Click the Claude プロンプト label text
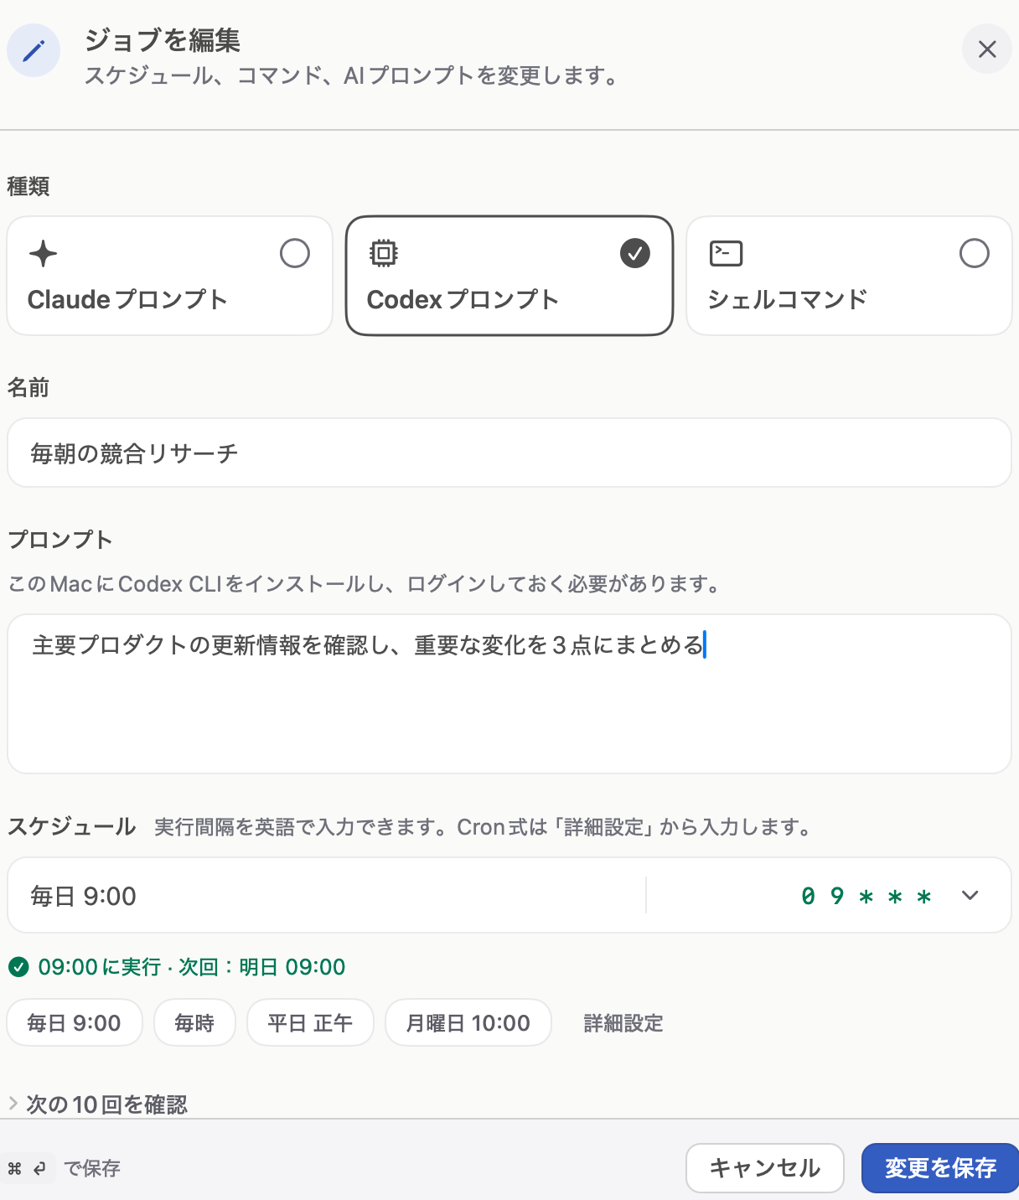The height and width of the screenshot is (1200, 1019). 127,299
